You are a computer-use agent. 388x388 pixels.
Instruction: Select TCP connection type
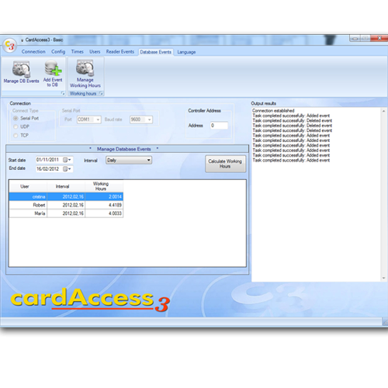(x=16, y=136)
